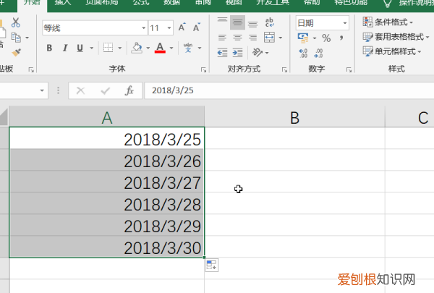This screenshot has height=293, width=434.
Task: Select cell with 2018/3/27
Action: pyautogui.click(x=107, y=182)
